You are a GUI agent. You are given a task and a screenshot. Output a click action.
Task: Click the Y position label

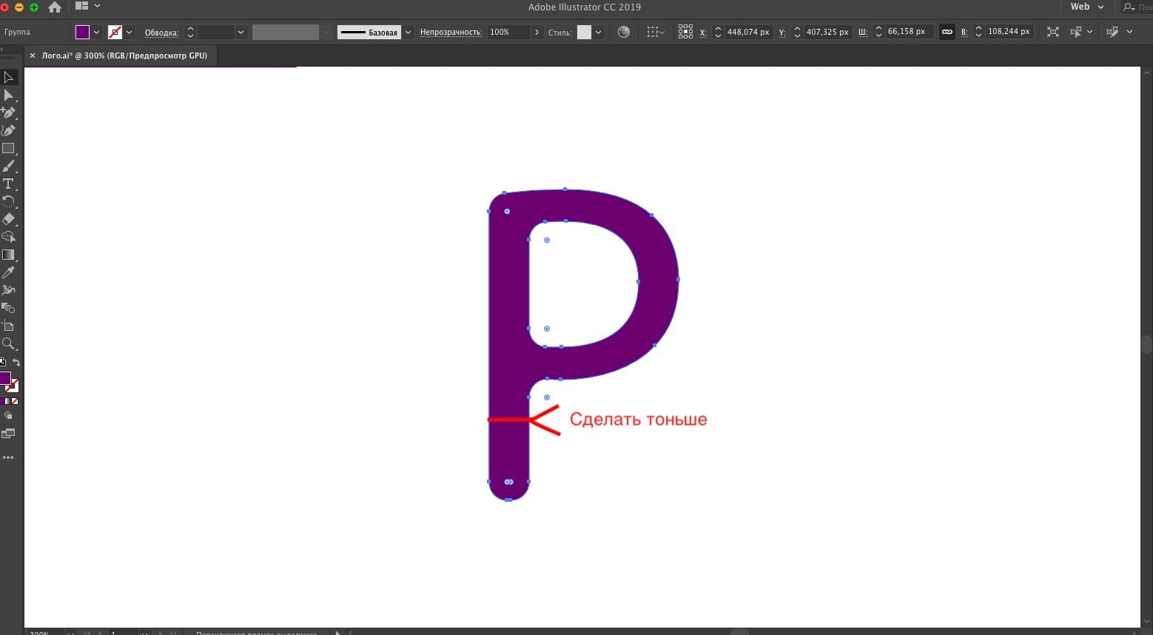782,33
